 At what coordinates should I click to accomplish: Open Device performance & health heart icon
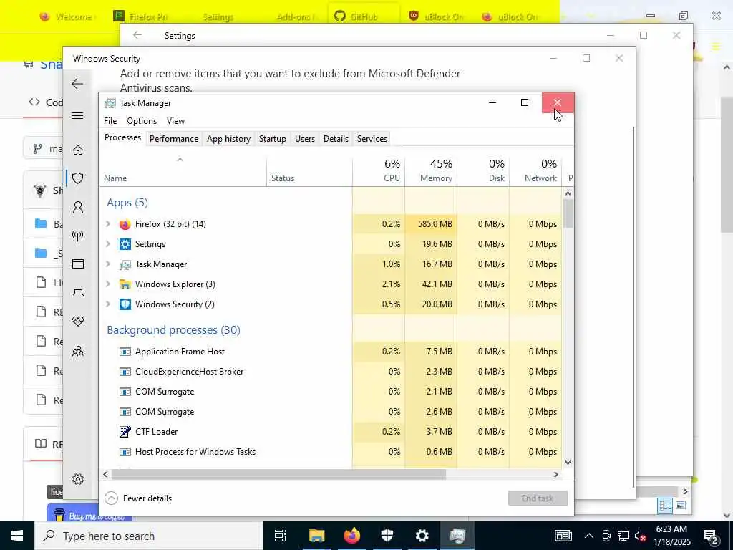coord(78,322)
